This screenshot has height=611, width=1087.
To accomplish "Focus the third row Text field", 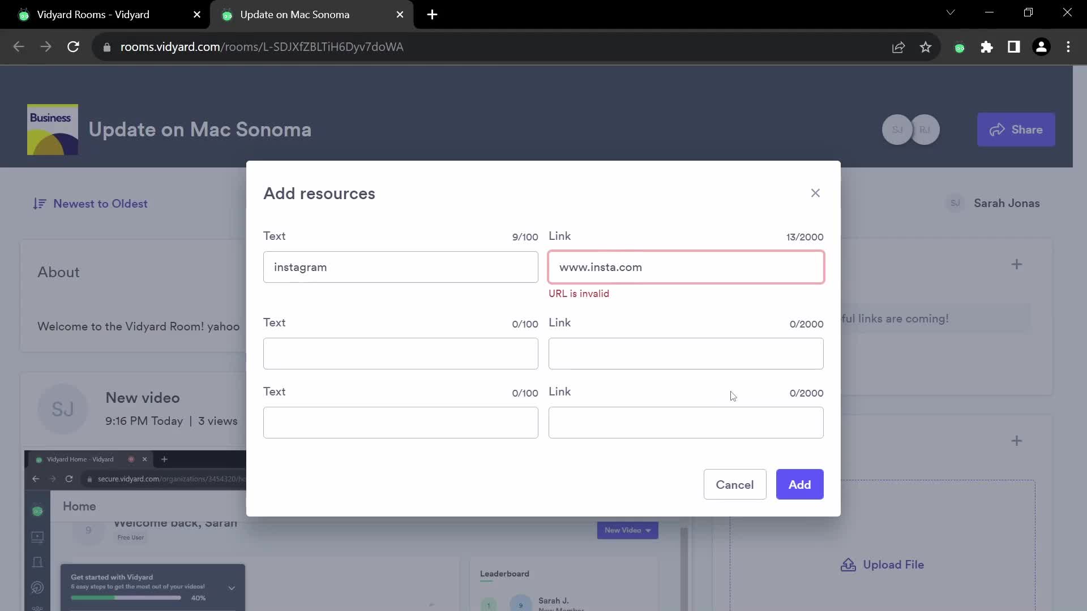I will coord(400,423).
